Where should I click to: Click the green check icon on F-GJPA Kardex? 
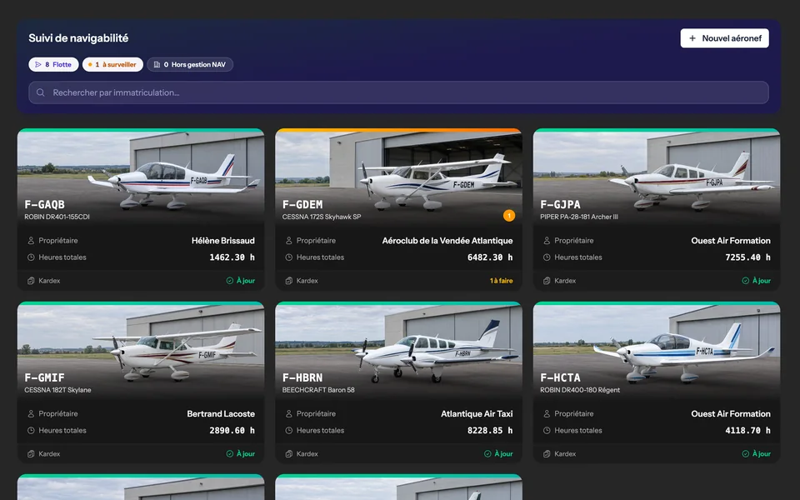click(745, 281)
